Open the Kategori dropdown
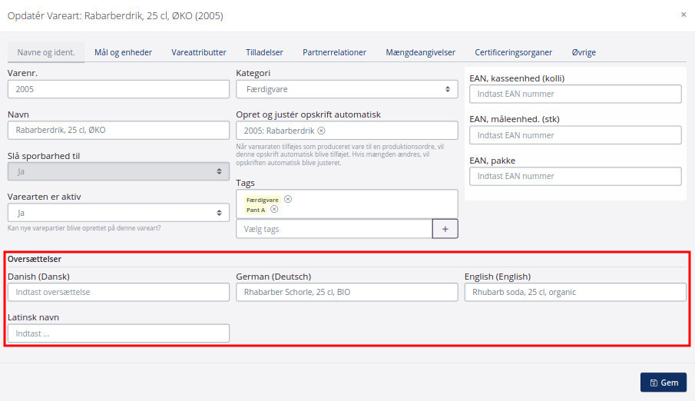The width and height of the screenshot is (695, 401). pyautogui.click(x=346, y=89)
